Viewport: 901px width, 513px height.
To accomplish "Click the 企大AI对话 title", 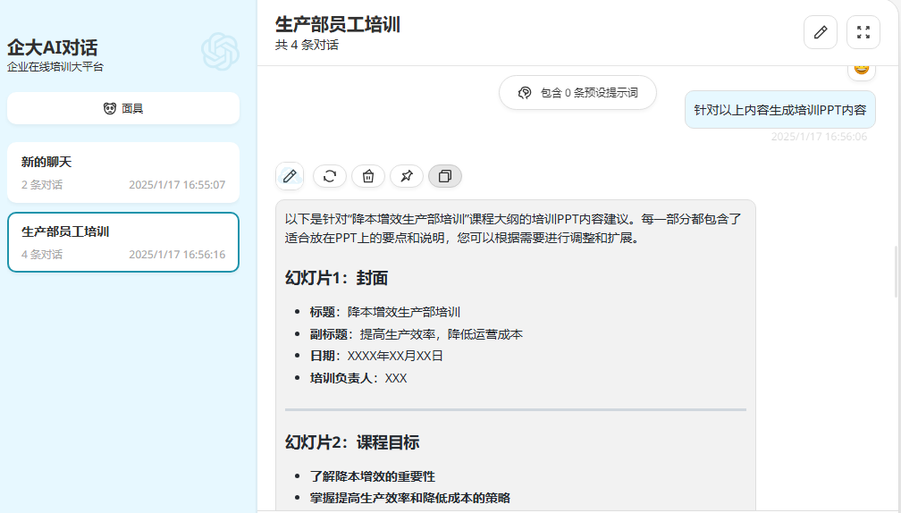I will [52, 47].
